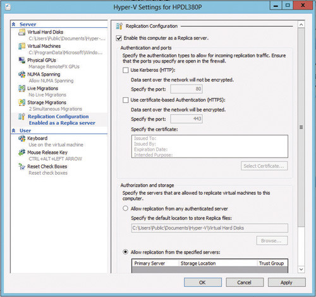Minimize the Hyper-V Settings window
316x297 pixels.
pos(276,6)
